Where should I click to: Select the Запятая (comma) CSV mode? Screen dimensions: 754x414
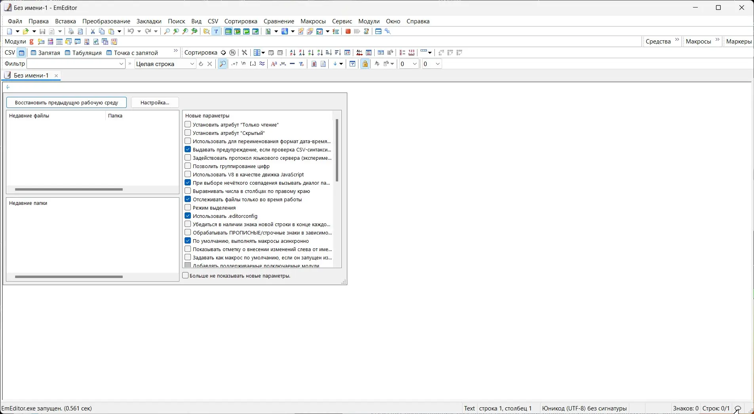click(45, 53)
